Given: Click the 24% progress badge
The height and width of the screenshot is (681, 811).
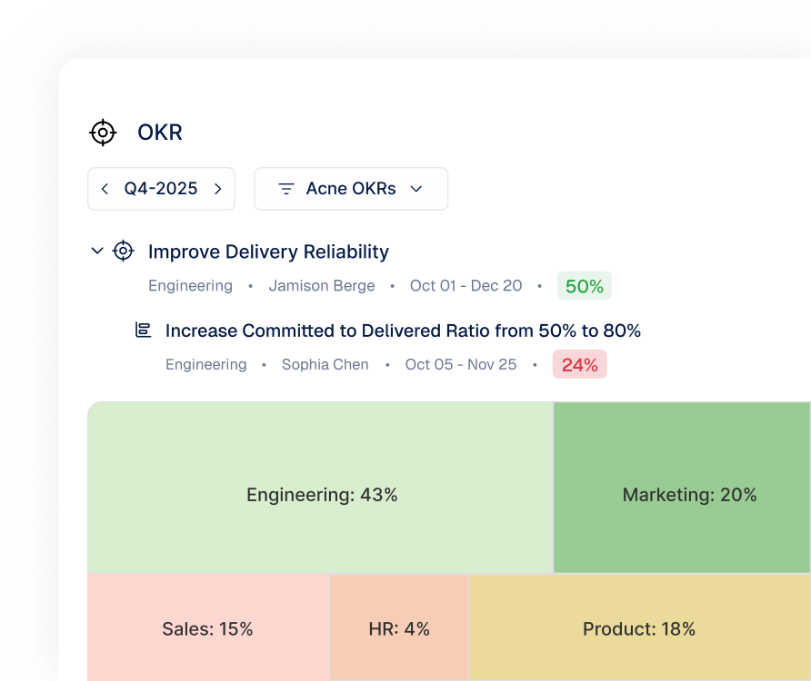Looking at the screenshot, I should [x=580, y=364].
